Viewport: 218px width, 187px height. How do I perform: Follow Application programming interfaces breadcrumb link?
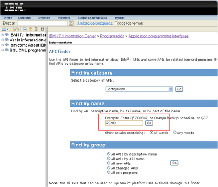[159, 36]
